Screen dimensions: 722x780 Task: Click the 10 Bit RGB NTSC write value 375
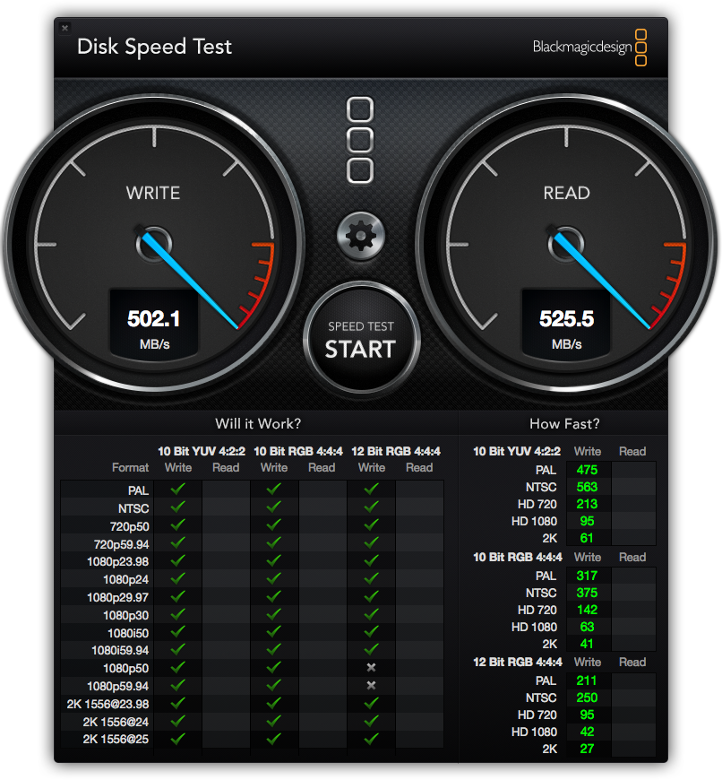coord(587,593)
